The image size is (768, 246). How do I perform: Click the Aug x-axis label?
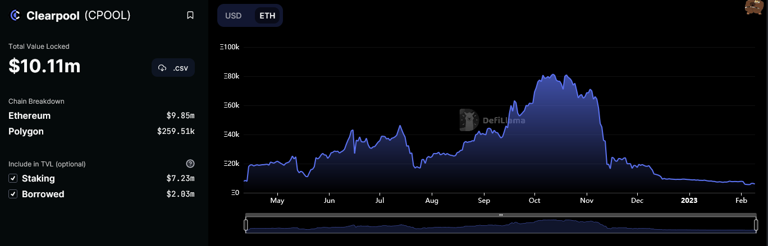coord(432,201)
